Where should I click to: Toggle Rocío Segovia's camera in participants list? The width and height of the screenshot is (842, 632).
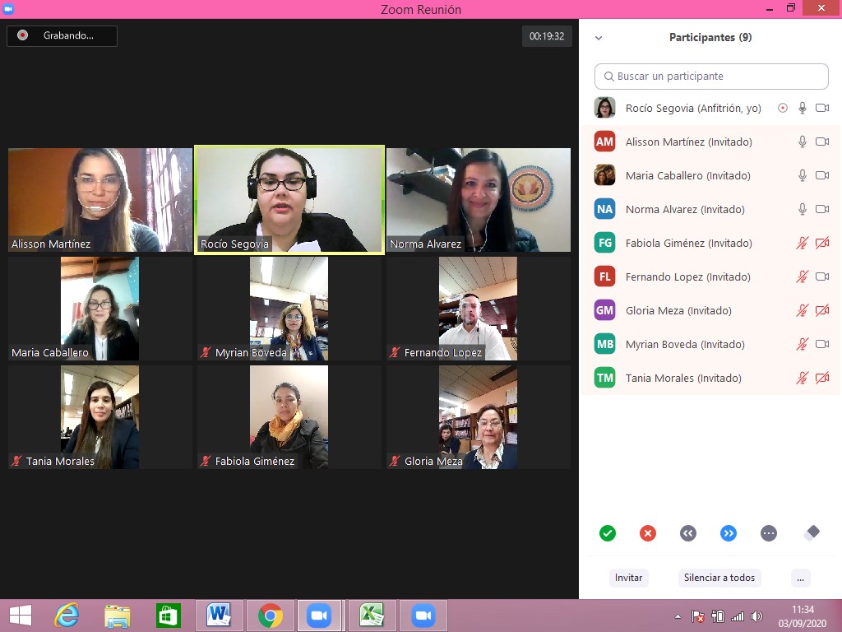tap(822, 108)
